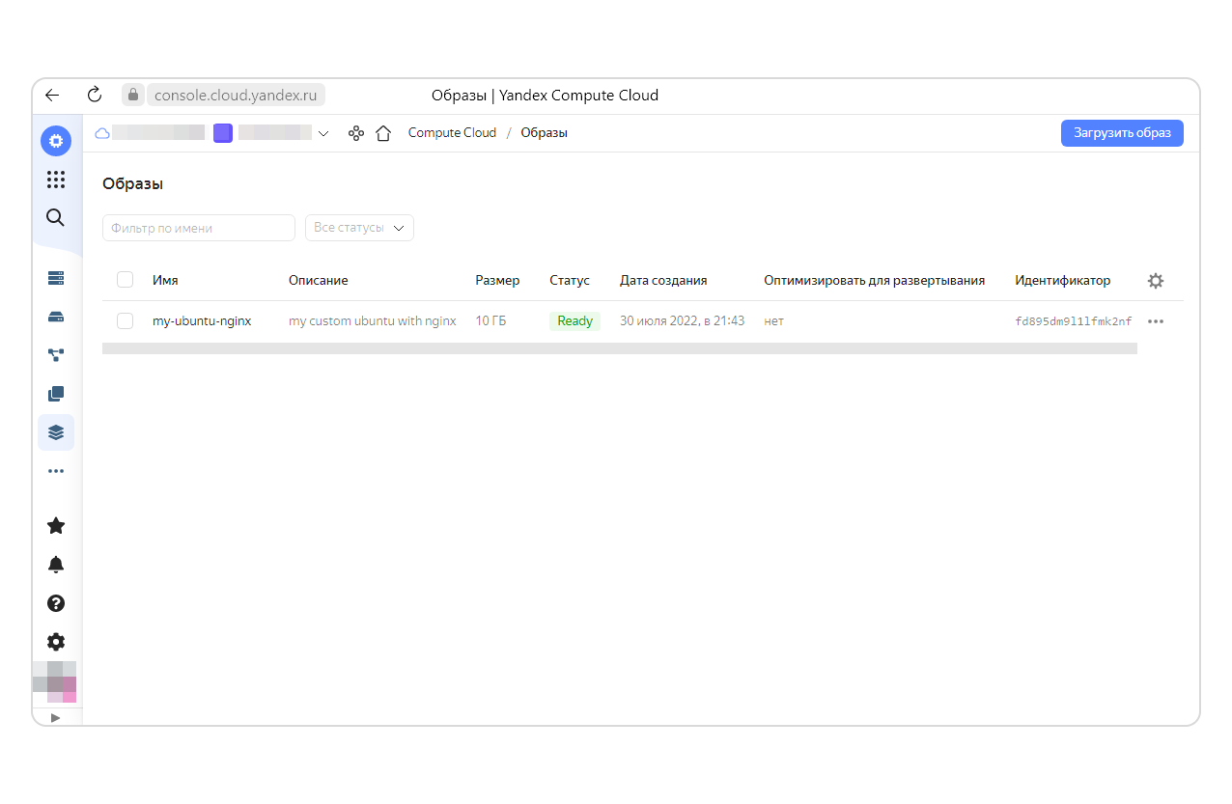Click the 'Описание' column header
1232x804 pixels.
tap(318, 280)
